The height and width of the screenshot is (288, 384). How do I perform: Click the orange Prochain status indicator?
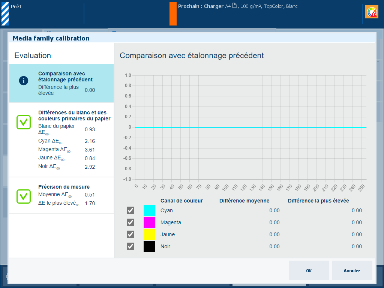(x=173, y=14)
